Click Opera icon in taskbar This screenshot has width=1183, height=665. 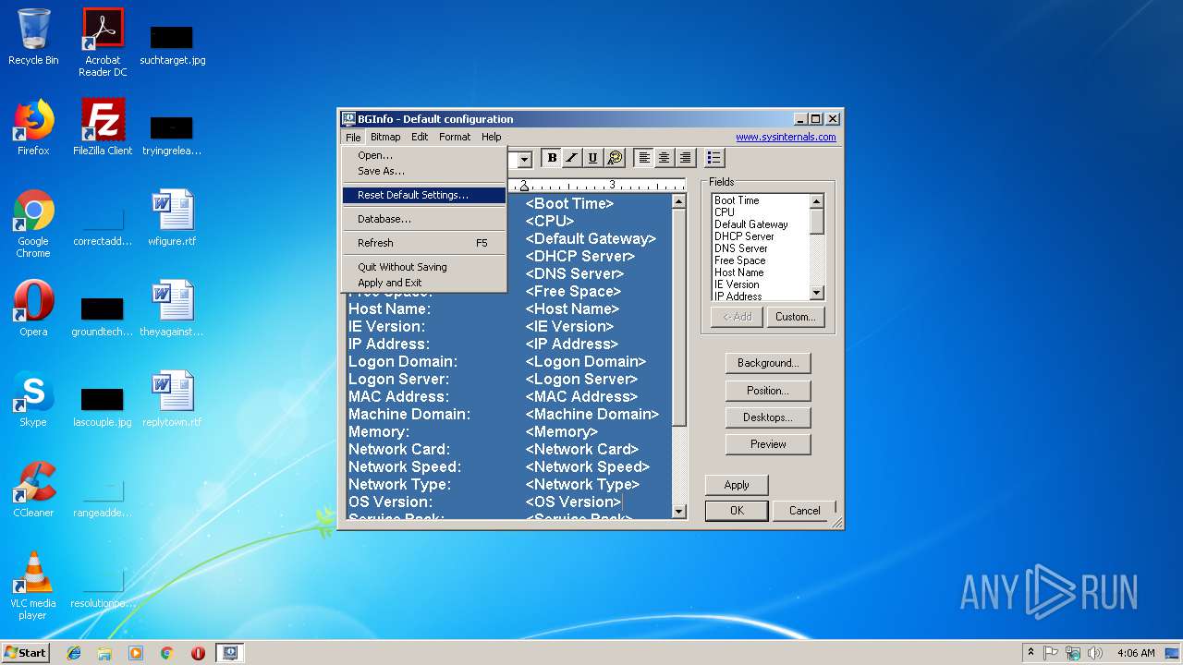point(198,653)
